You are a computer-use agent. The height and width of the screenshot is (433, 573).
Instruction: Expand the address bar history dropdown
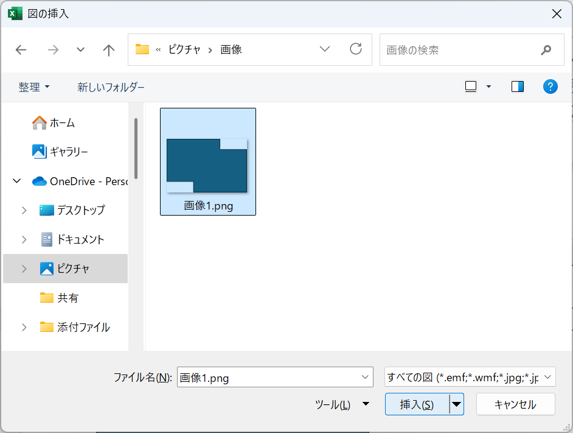tap(324, 49)
